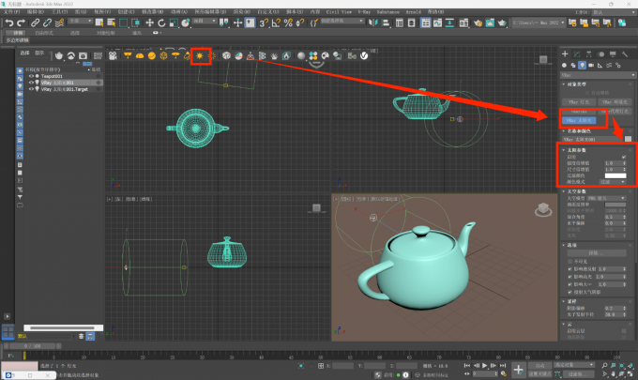Open the File menu (文件)
638x380 pixels.
(11, 12)
